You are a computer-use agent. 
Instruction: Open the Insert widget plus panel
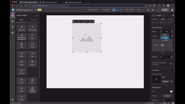point(13,15)
